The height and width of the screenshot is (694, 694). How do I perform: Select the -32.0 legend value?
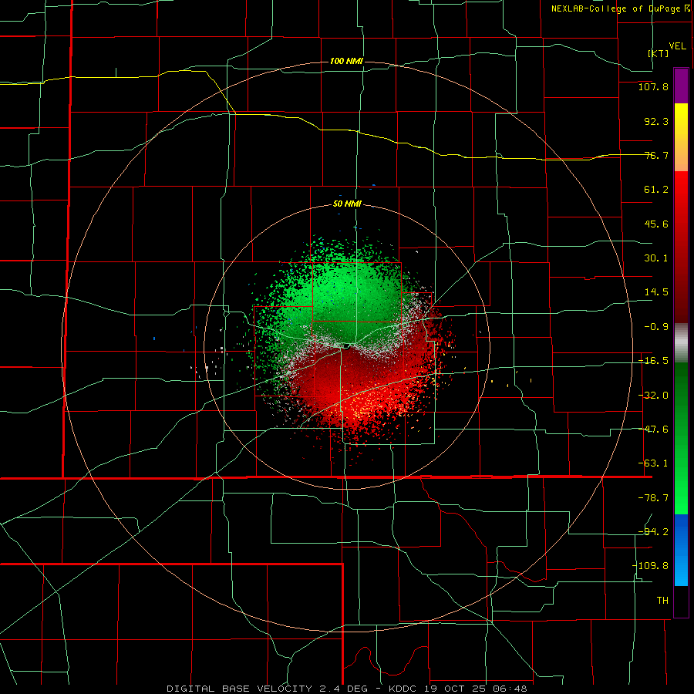pyautogui.click(x=653, y=396)
